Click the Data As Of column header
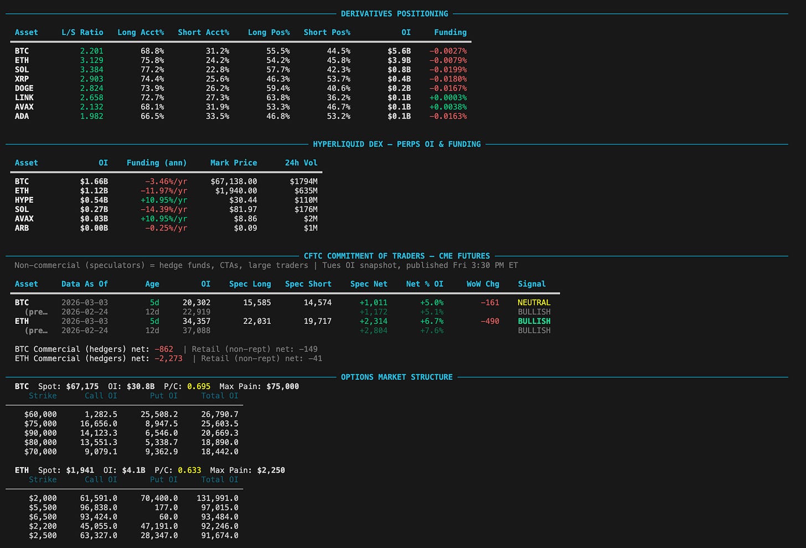Screen dimensions: 806x548 [85, 284]
